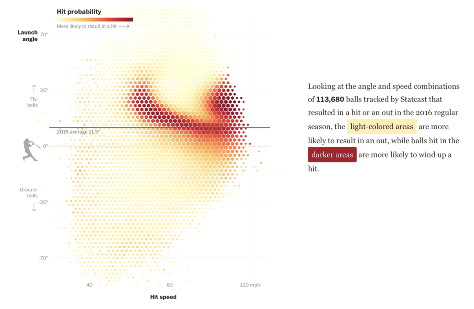
Task: Click the '120 mph' hit speed tick label
Action: 250,285
